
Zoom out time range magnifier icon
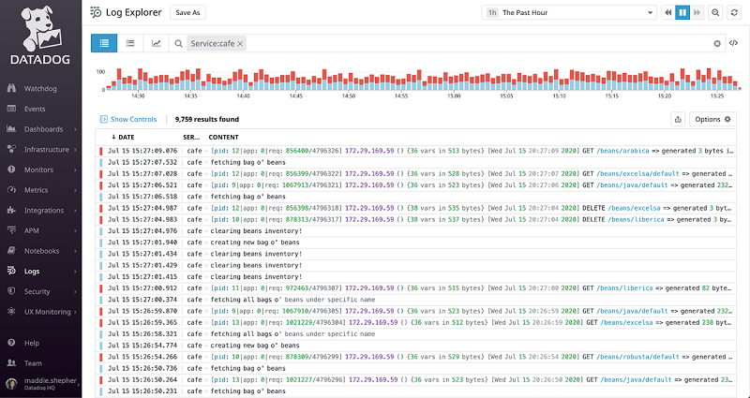715,13
